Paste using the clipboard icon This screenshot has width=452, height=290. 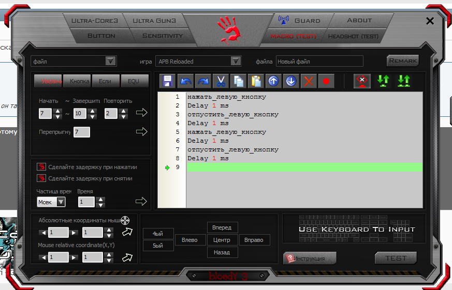click(x=256, y=81)
